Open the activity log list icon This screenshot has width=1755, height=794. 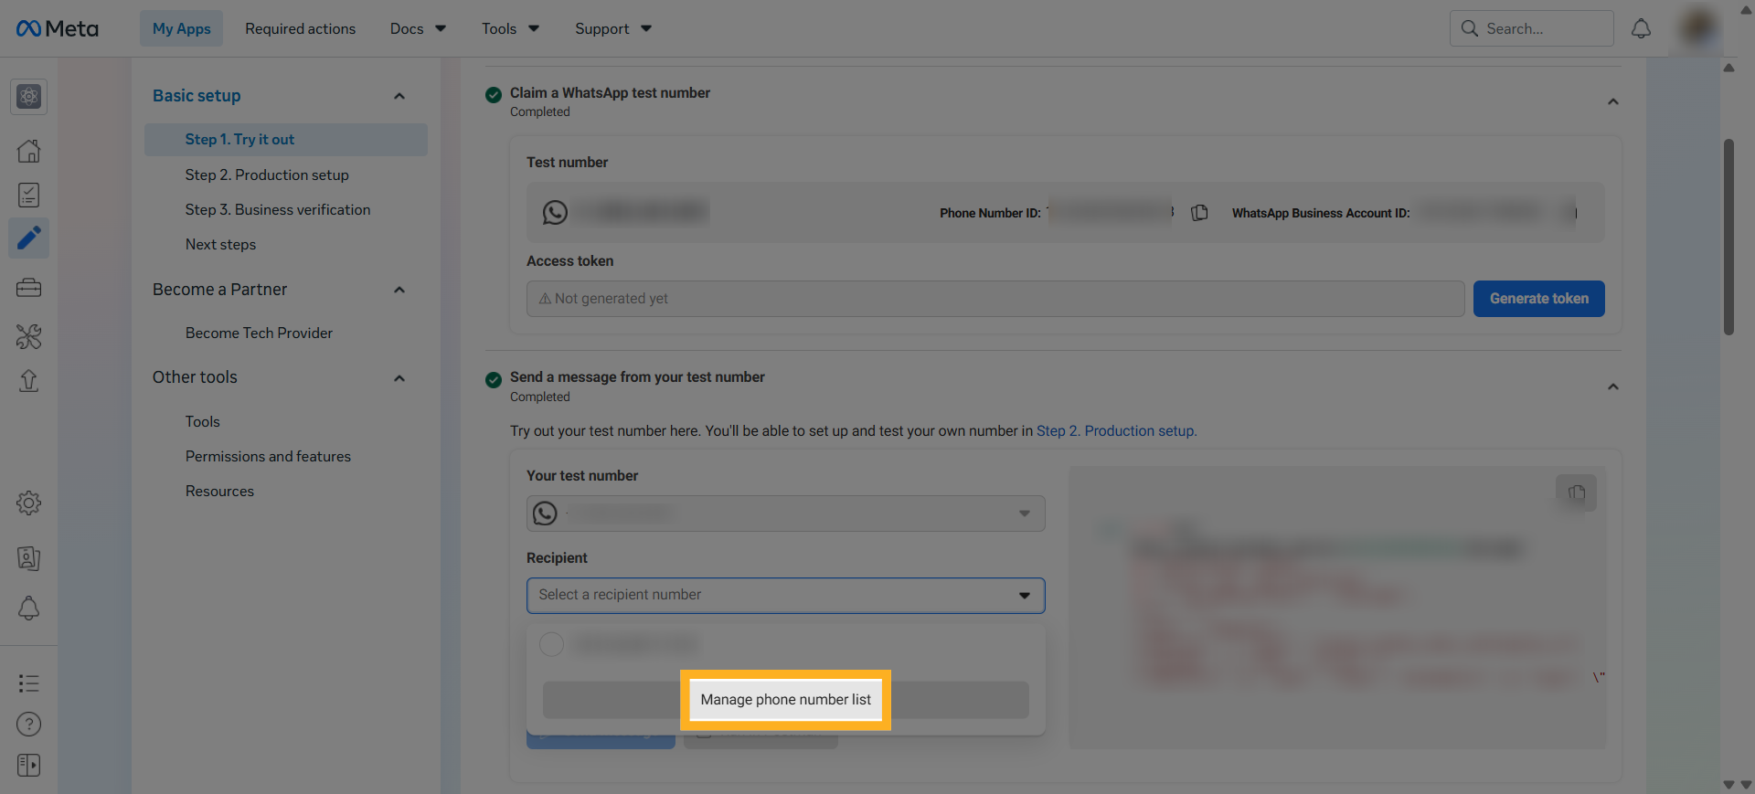[x=28, y=683]
